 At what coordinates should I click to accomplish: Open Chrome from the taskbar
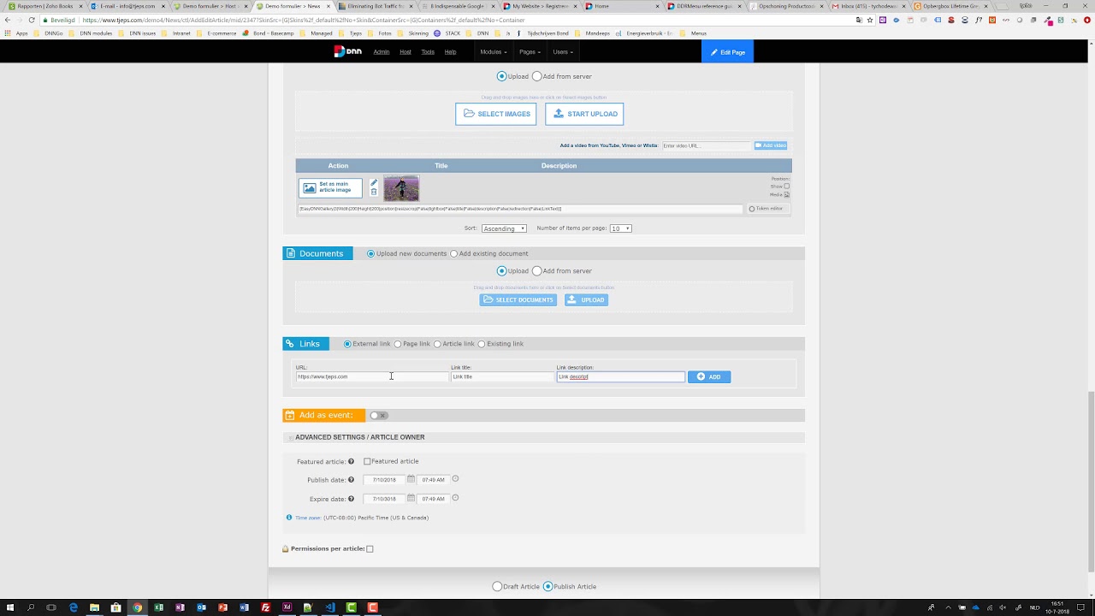click(137, 607)
